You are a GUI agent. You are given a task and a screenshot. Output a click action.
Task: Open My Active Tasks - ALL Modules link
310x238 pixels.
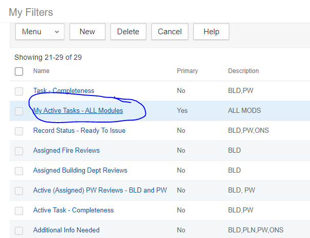pos(78,110)
